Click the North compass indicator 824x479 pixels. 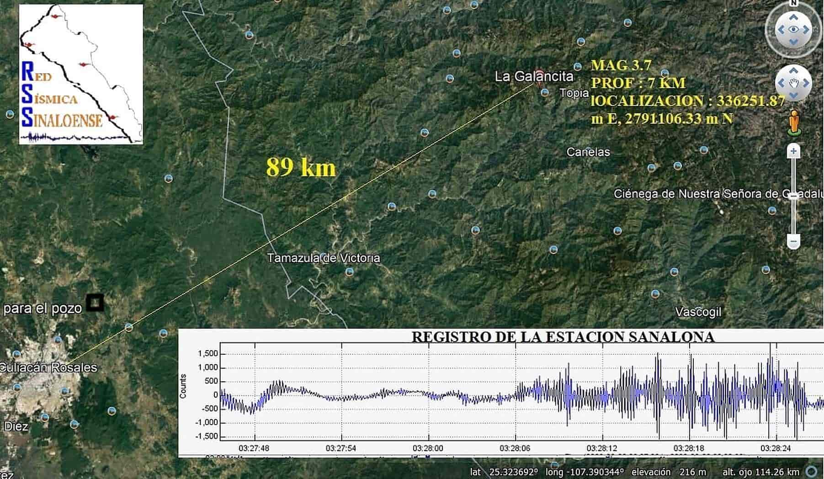coord(794,3)
